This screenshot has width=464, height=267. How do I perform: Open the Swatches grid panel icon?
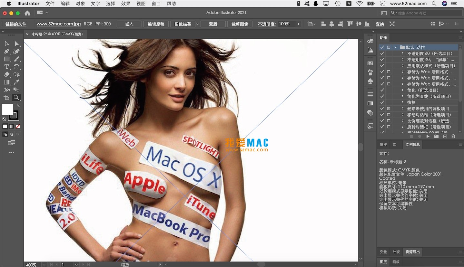click(370, 63)
